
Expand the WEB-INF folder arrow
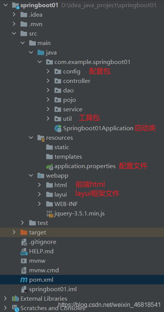pyautogui.click(x=39, y=204)
